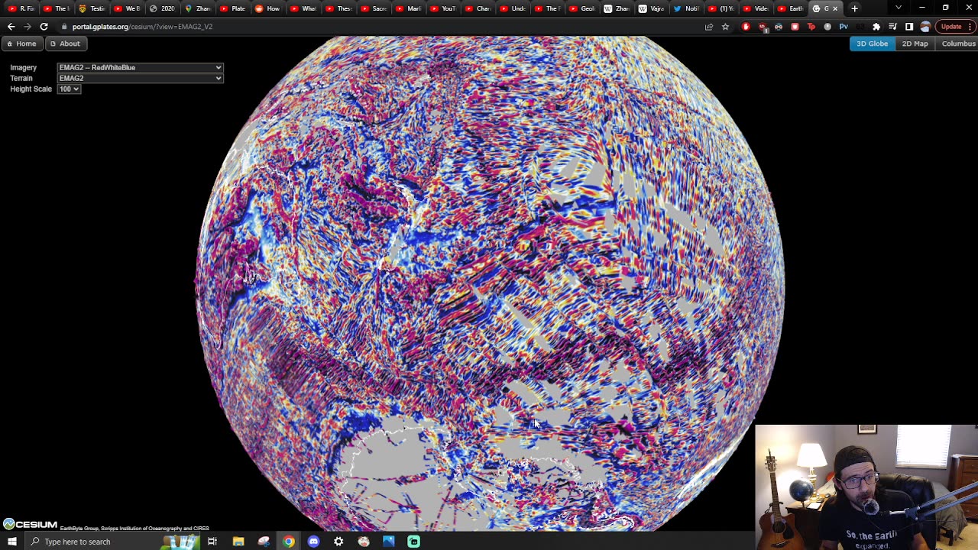978x550 pixels.
Task: Open the Tp red extension icon
Action: [811, 27]
